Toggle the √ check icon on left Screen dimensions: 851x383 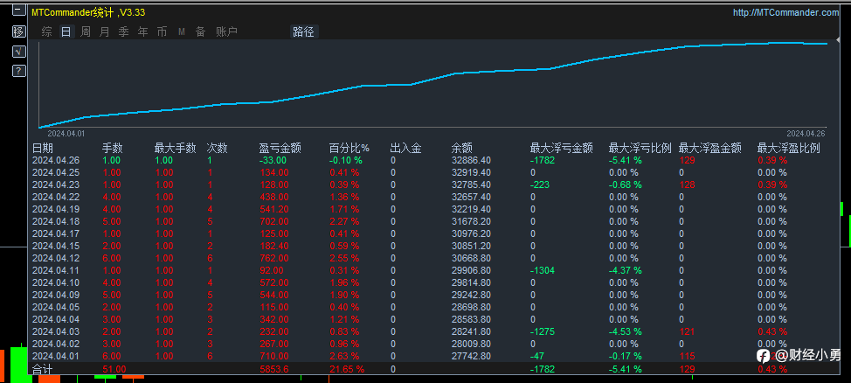pos(19,51)
